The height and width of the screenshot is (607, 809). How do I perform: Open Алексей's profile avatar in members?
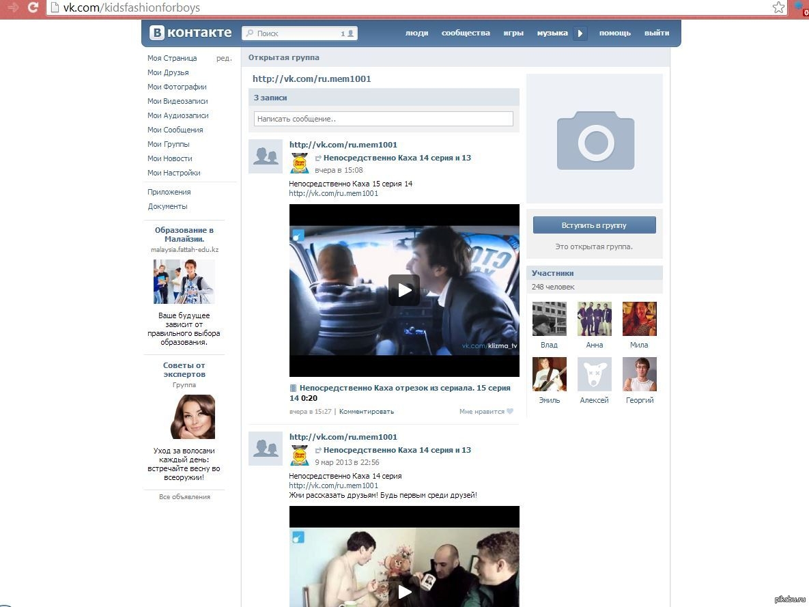pos(594,374)
